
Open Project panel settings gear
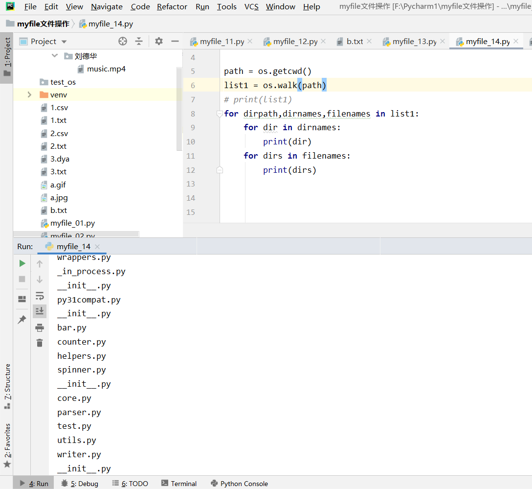coord(159,42)
